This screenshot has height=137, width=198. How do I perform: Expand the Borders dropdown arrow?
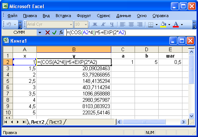(x=156, y=25)
